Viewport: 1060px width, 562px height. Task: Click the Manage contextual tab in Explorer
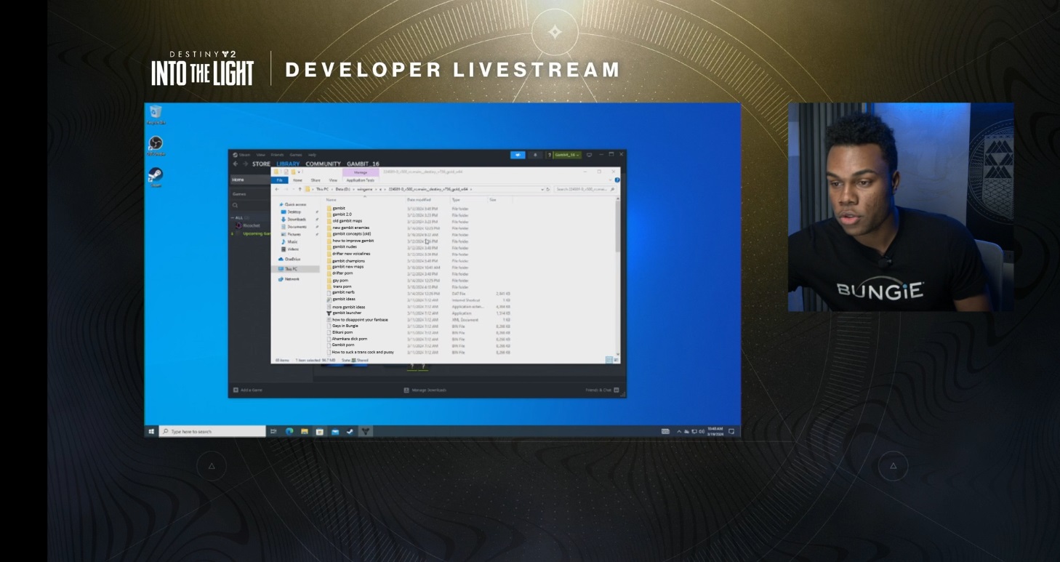coord(361,172)
